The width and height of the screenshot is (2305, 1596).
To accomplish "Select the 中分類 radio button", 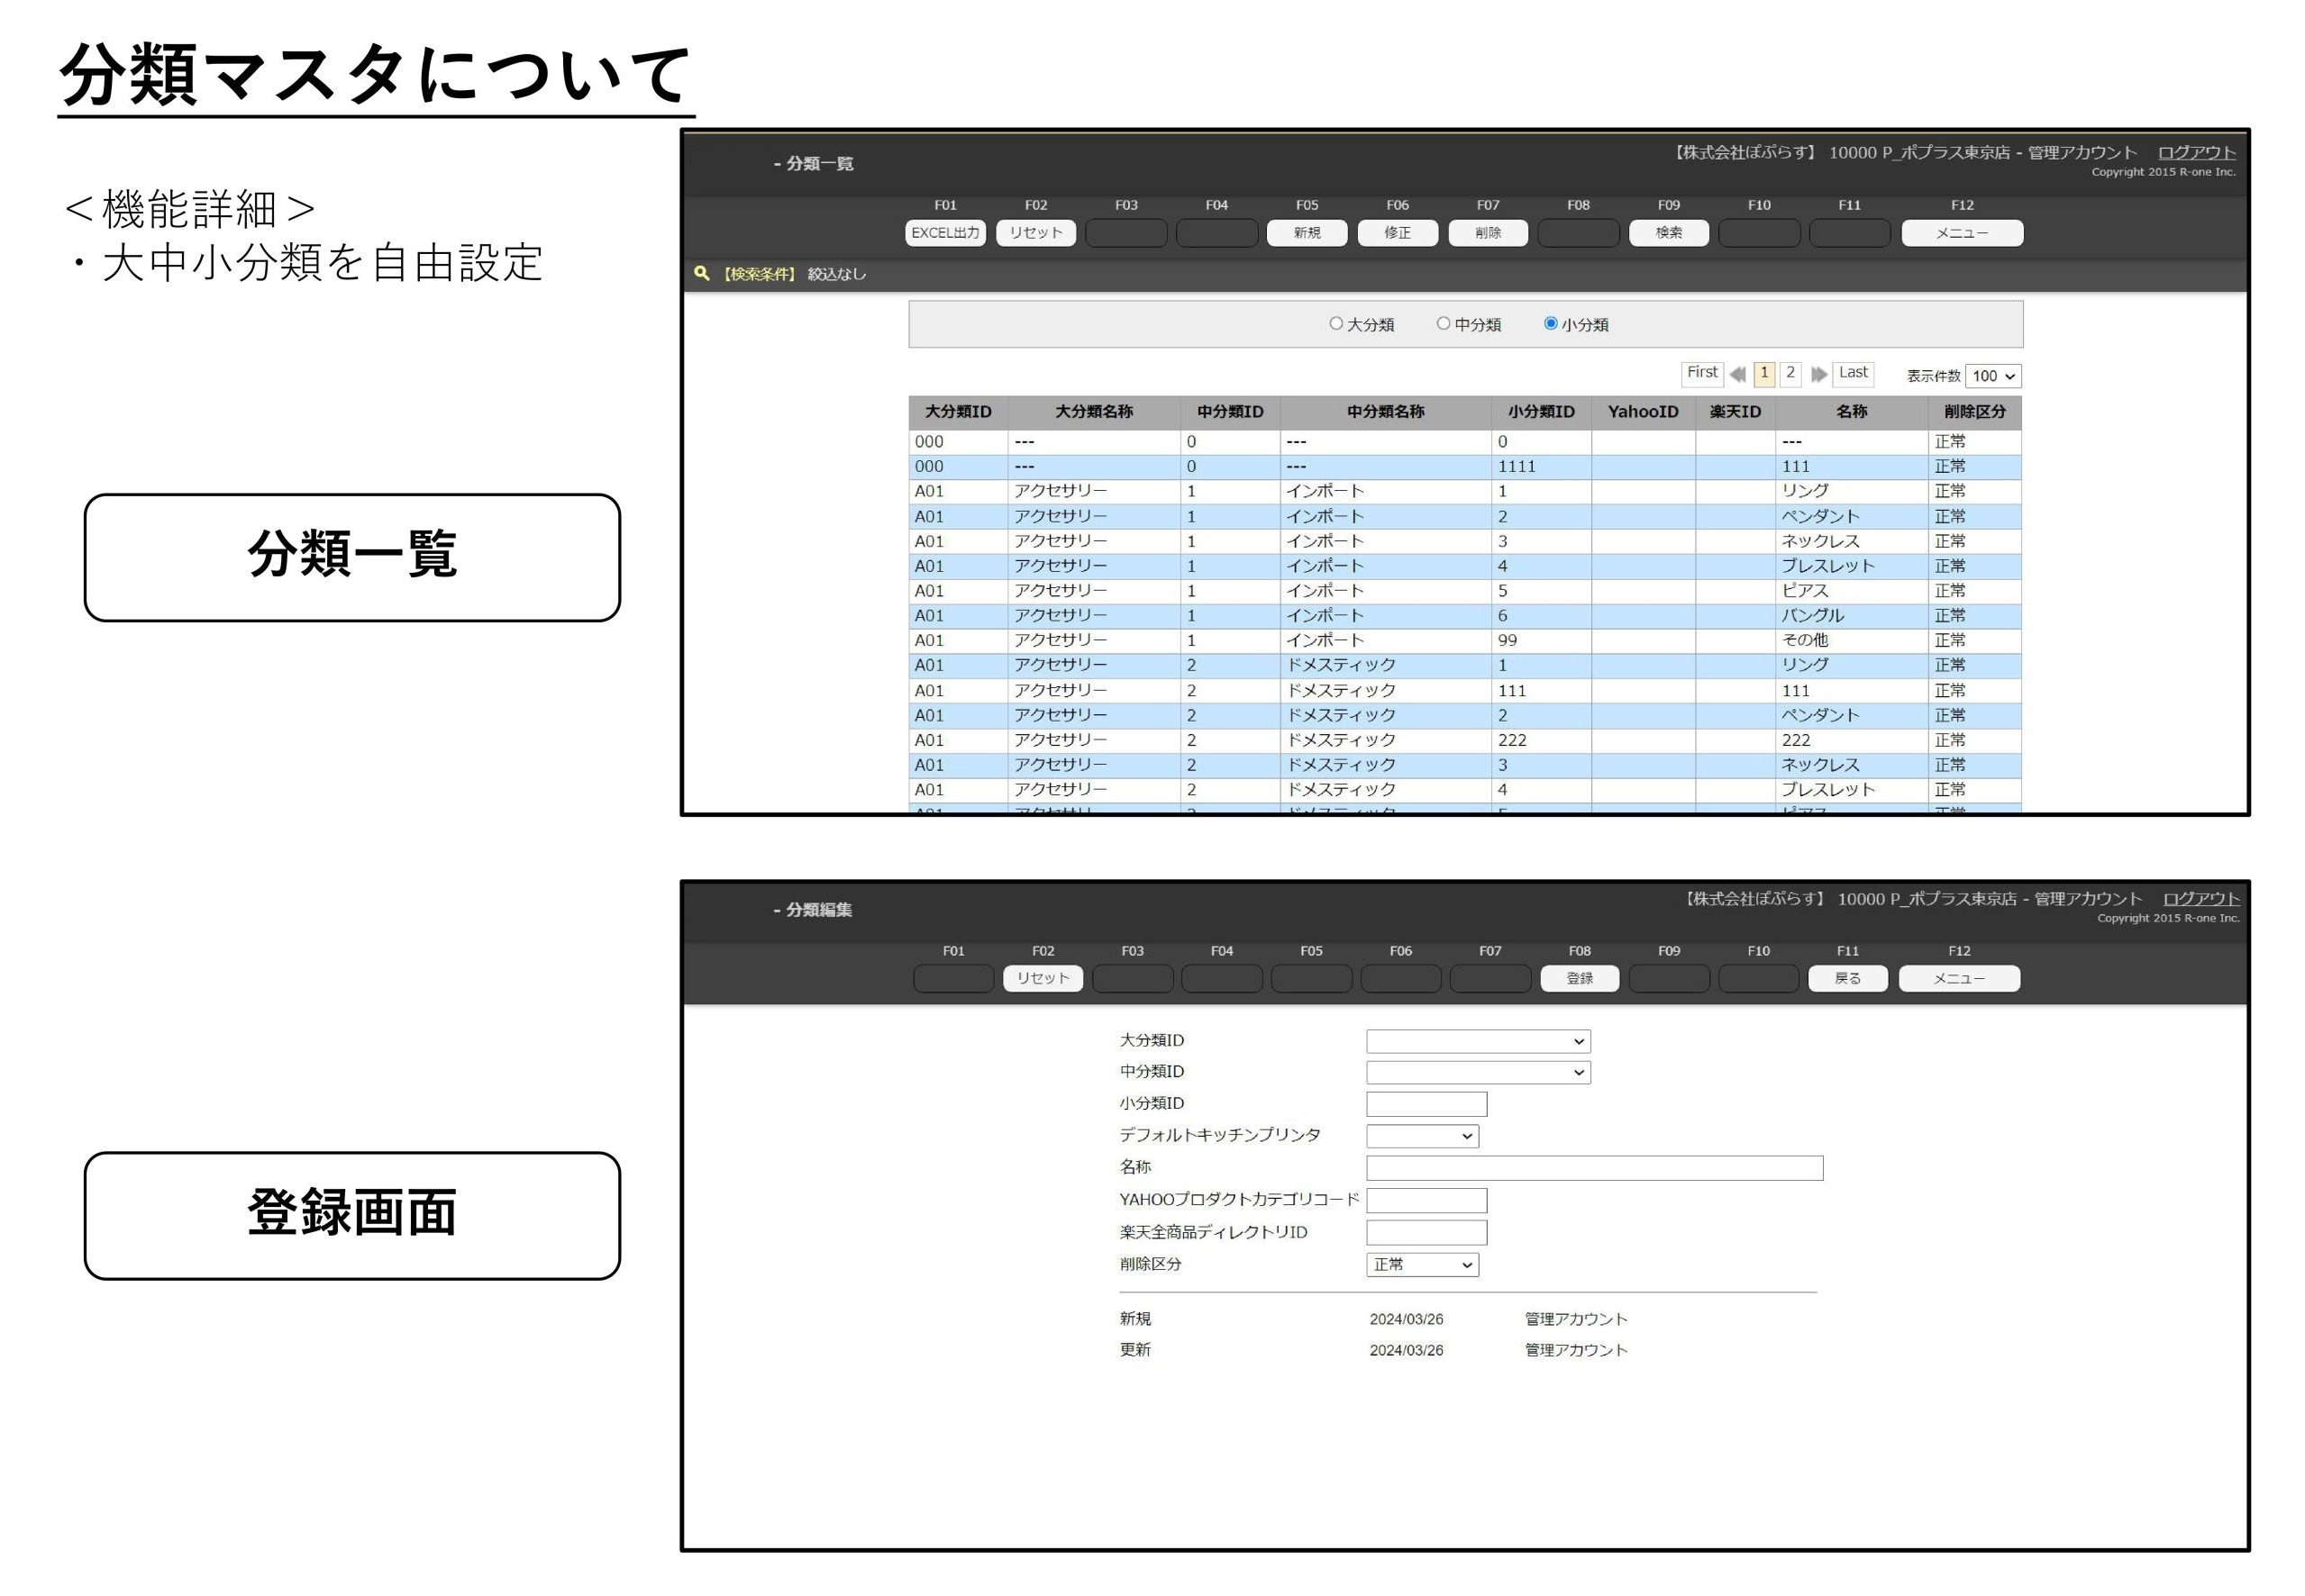I will coord(1443,323).
